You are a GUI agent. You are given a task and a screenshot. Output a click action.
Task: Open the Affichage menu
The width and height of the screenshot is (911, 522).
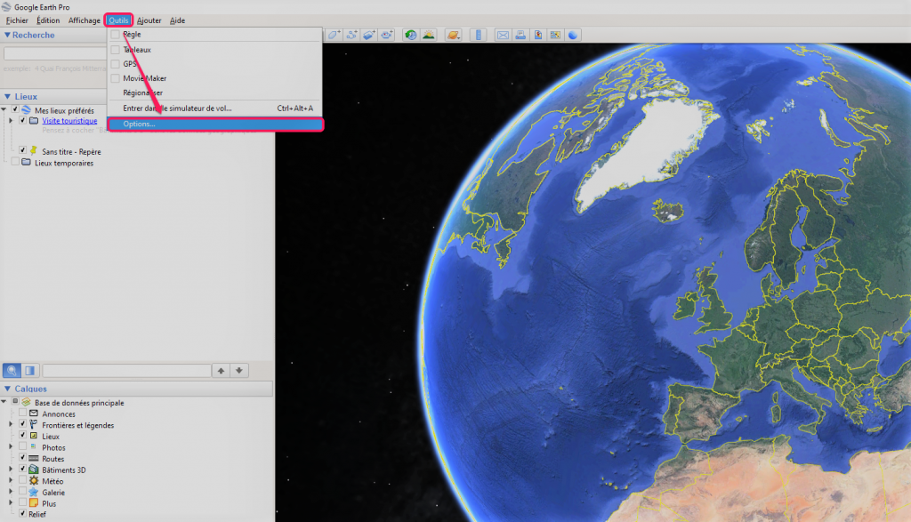[x=85, y=20]
